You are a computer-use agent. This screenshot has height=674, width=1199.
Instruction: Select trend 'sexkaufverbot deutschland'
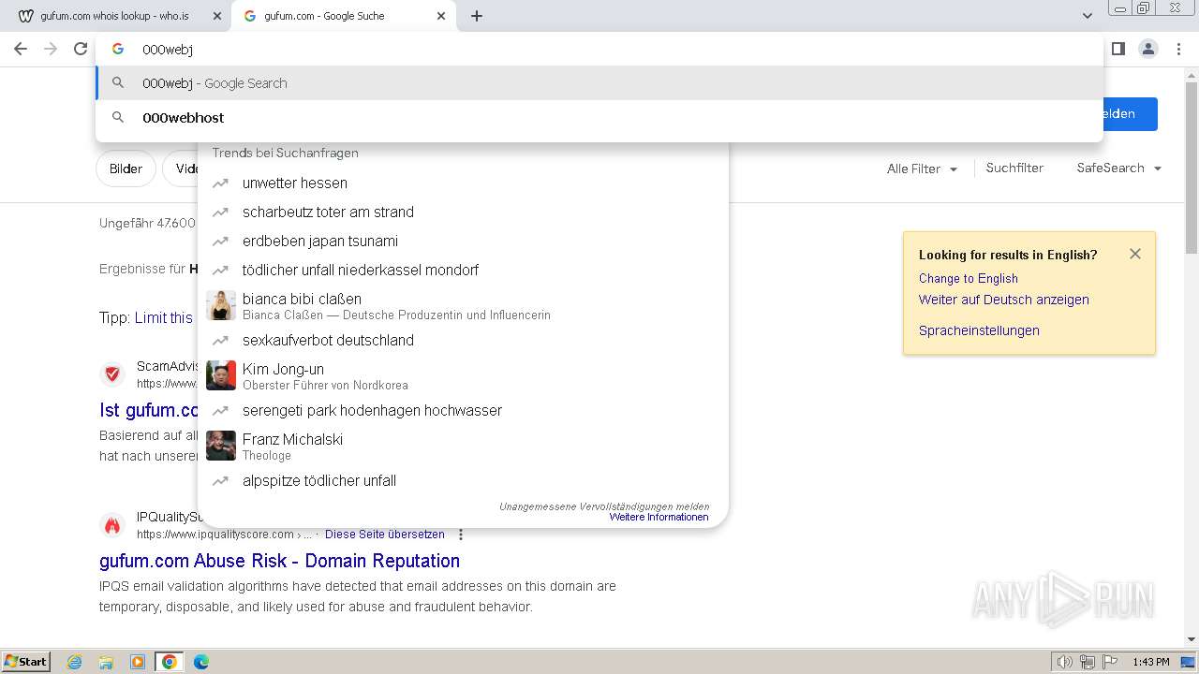[328, 341]
